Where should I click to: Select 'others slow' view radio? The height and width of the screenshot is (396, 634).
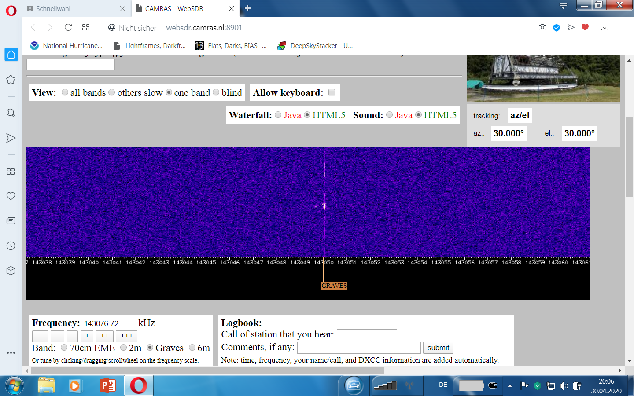tap(112, 92)
